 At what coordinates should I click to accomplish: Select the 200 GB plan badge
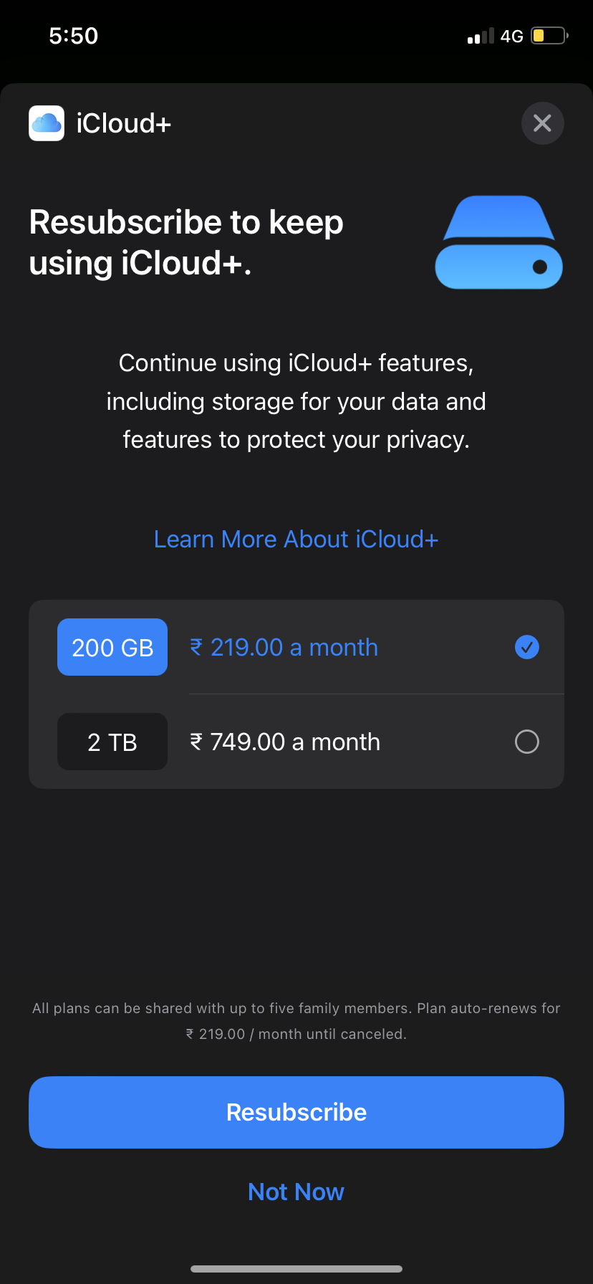pyautogui.click(x=112, y=647)
